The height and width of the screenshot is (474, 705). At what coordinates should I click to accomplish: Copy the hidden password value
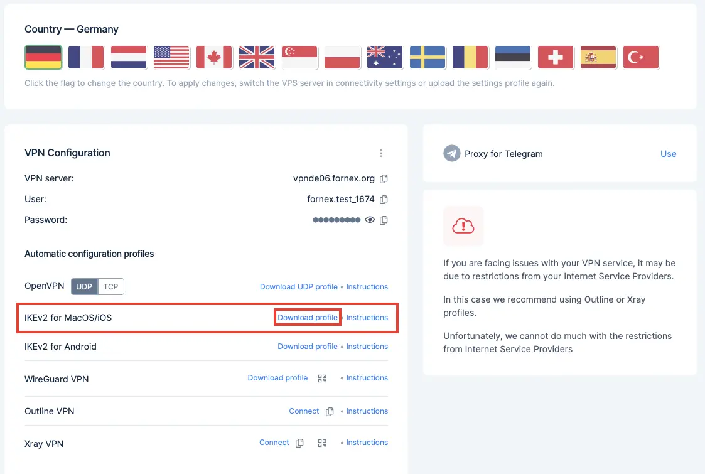point(384,220)
